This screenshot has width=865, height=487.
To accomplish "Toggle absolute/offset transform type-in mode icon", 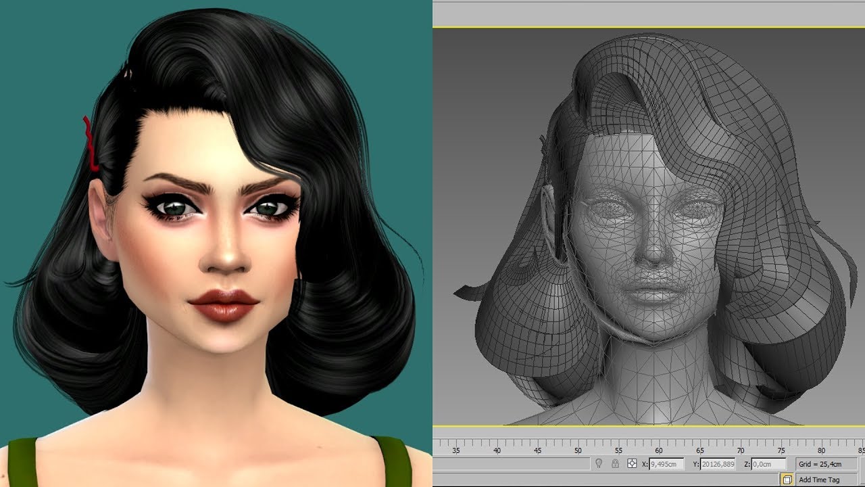I will 632,464.
